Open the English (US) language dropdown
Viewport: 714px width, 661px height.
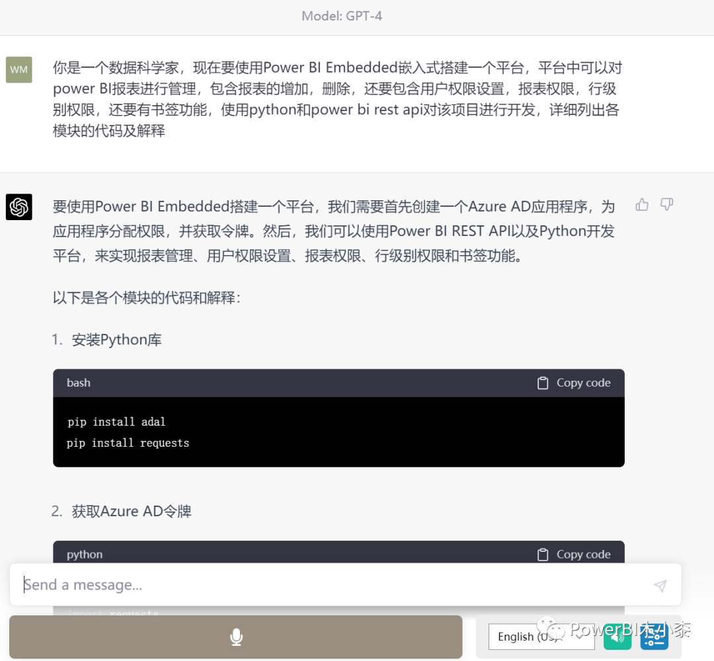coord(541,637)
